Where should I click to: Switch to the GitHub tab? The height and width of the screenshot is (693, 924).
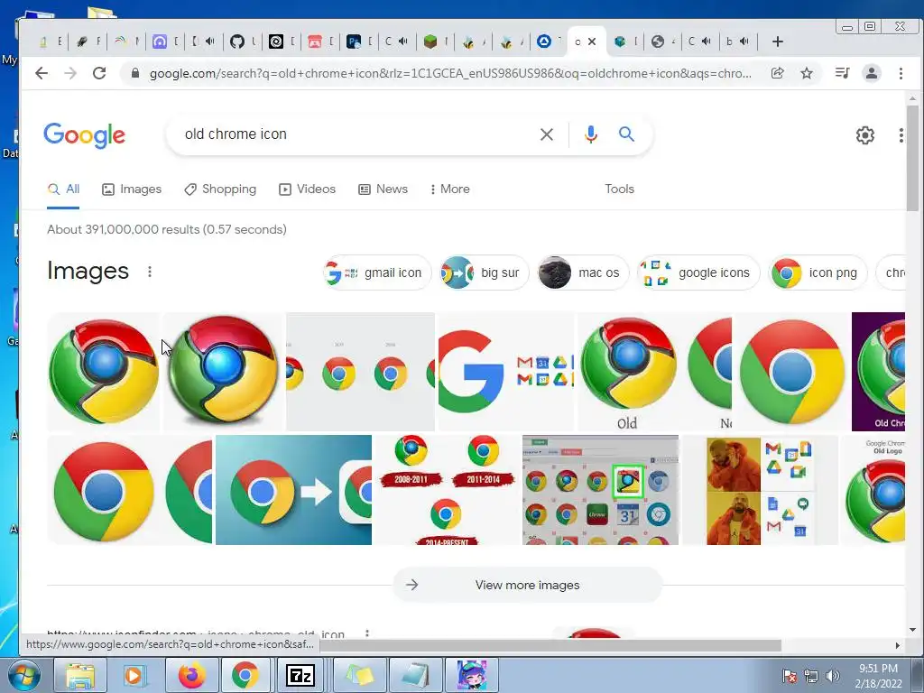pyautogui.click(x=237, y=42)
